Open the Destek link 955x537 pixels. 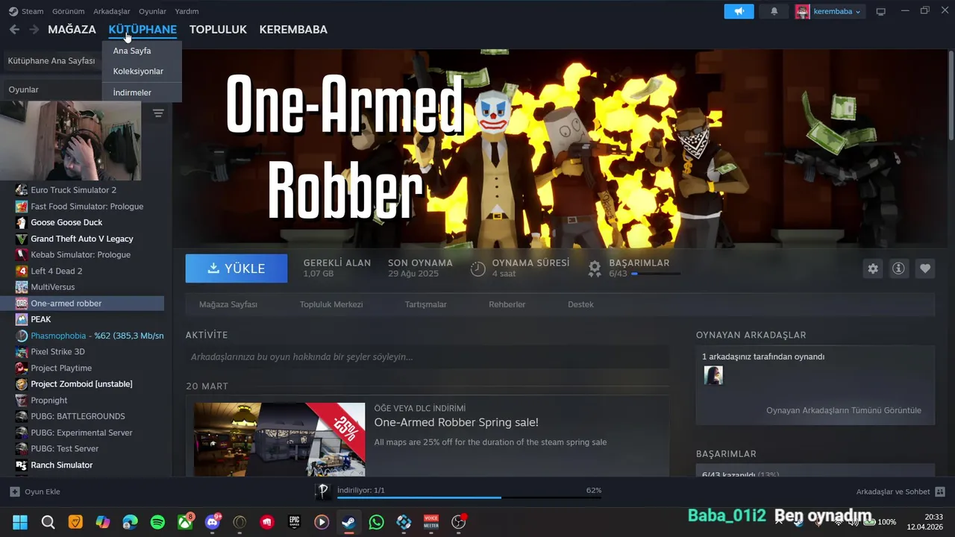click(x=581, y=304)
